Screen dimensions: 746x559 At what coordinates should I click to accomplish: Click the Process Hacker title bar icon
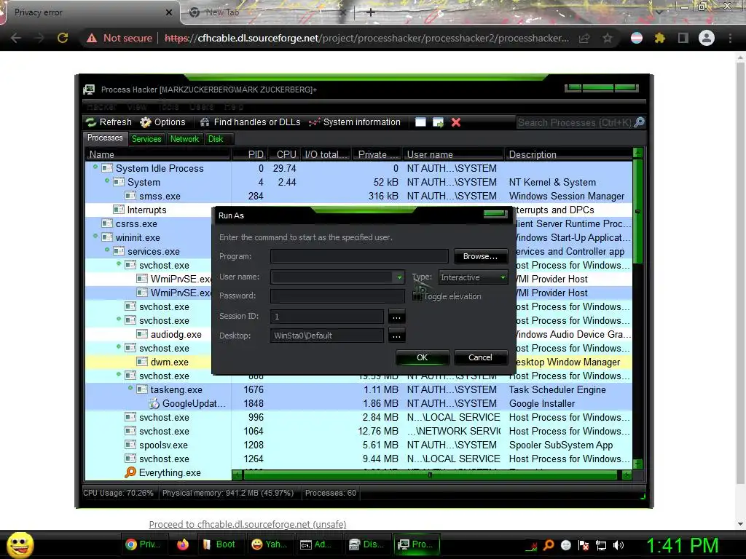point(89,90)
